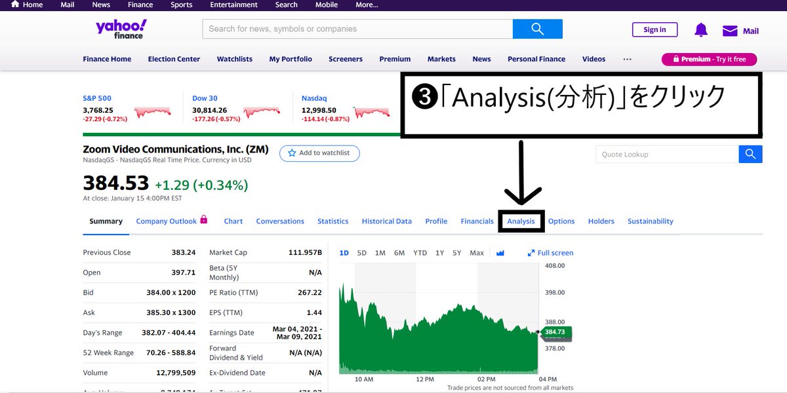Click the Nasdaq sparkline chart
The height and width of the screenshot is (393, 787).
[371, 112]
